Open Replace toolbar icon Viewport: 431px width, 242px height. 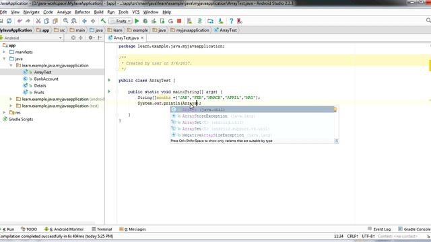point(74,21)
